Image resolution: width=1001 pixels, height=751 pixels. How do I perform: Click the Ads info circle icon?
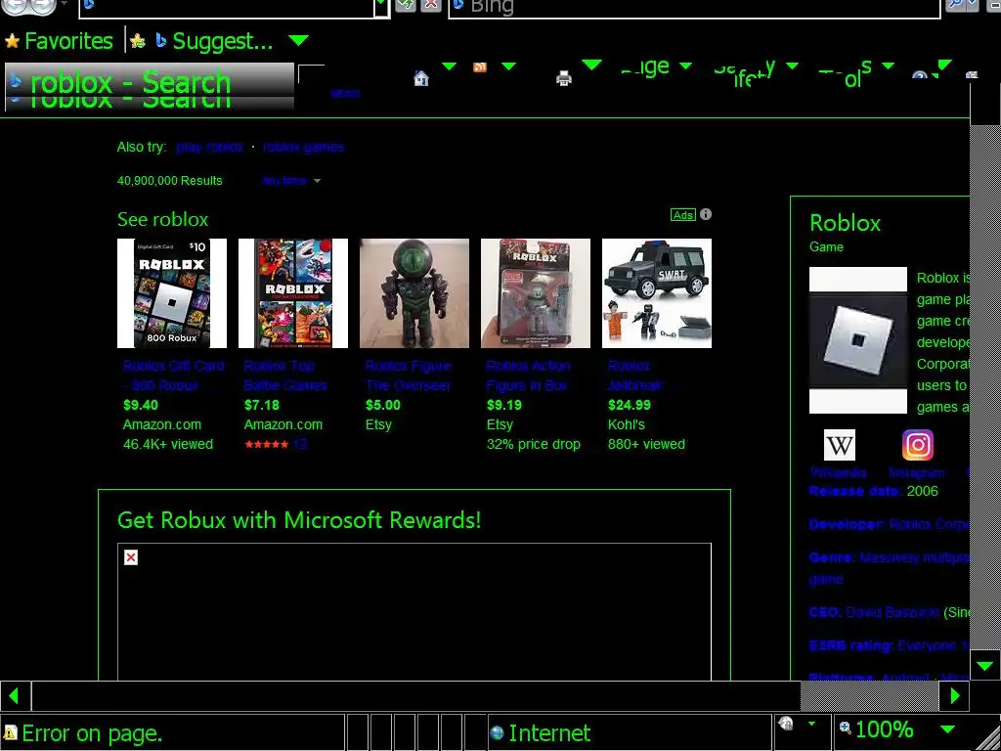point(706,214)
